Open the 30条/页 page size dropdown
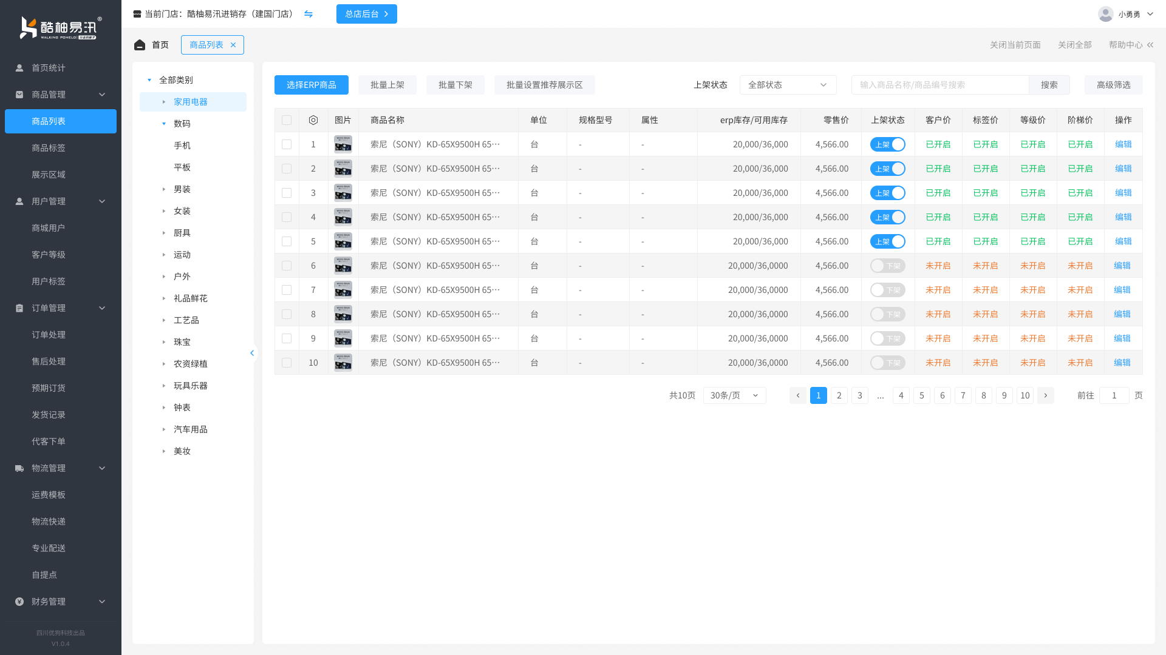Viewport: 1166px width, 655px height. pyautogui.click(x=734, y=395)
